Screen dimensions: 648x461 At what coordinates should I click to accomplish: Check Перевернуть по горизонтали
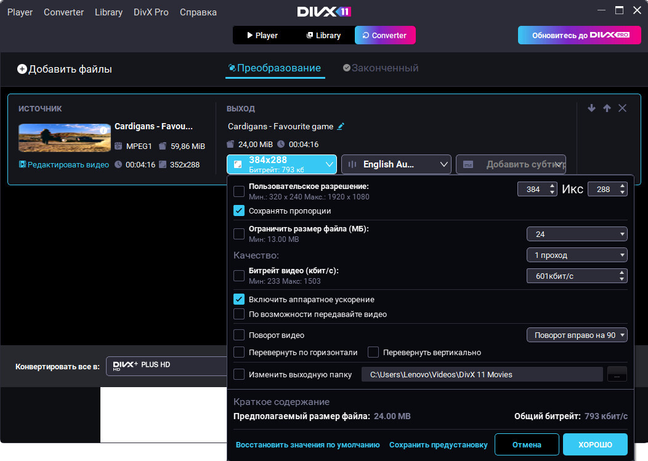point(239,352)
